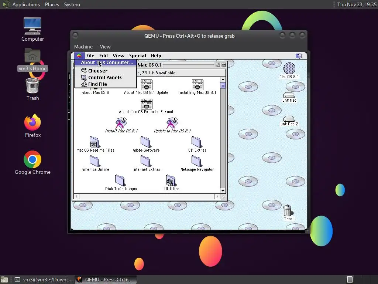Click the window resize grip corner
Screen dimensions: 378x284
coord(224,197)
